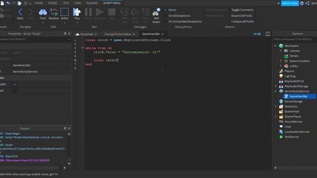Switch to the Baseplate tab

click(x=87, y=34)
